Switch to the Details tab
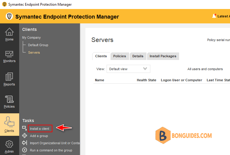Screen dimensions: 230x155 click(x=138, y=56)
